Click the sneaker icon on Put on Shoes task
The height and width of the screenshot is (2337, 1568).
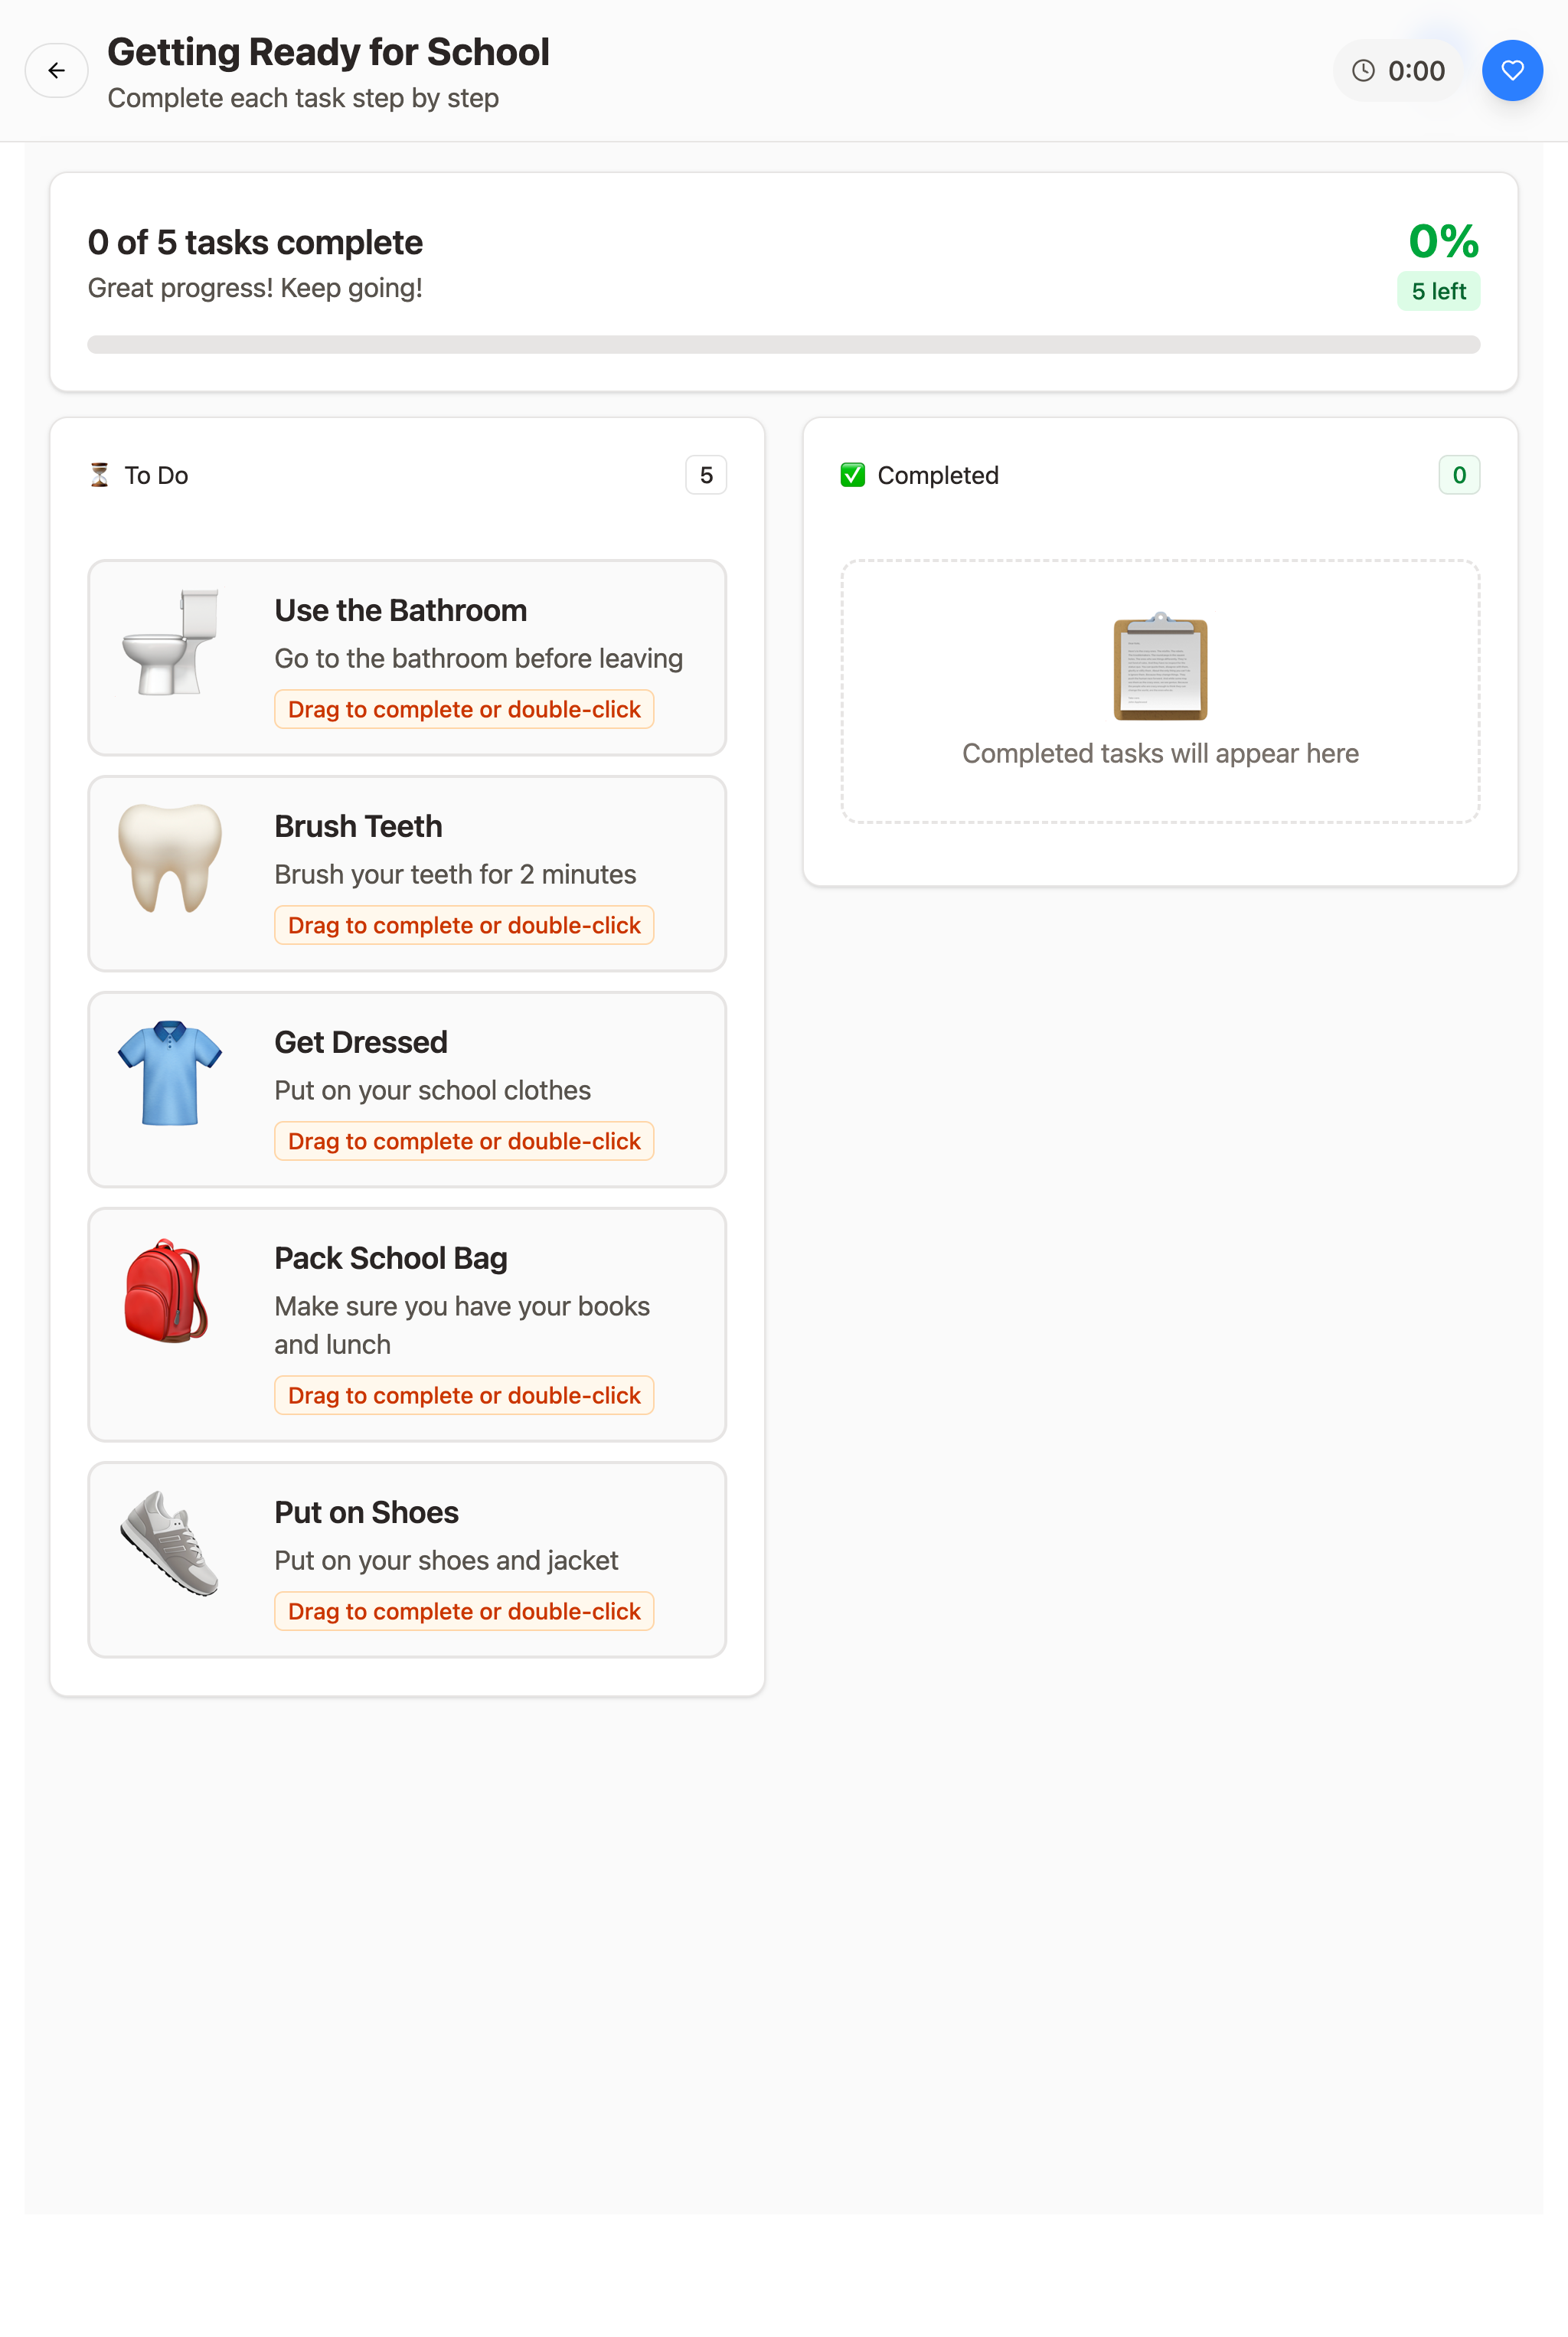pos(171,1547)
